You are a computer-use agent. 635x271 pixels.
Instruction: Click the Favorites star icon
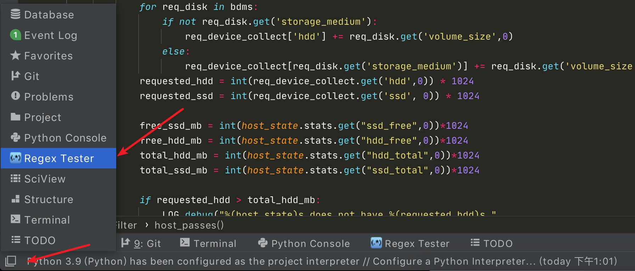pos(15,56)
